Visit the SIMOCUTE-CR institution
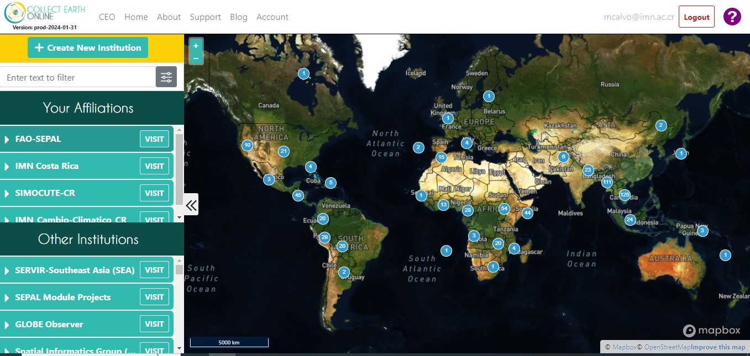 point(154,193)
